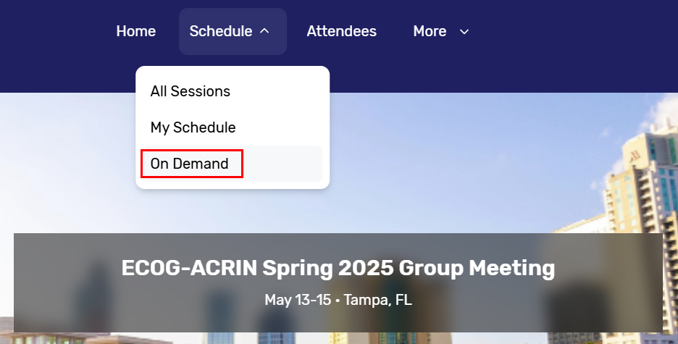
Task: Click the down chevron beside More
Action: [x=464, y=31]
